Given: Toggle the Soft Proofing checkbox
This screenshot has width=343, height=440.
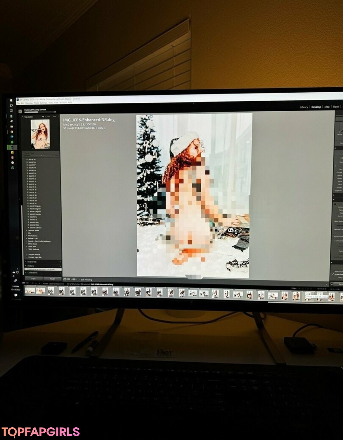Looking at the screenshot, I should [79, 279].
